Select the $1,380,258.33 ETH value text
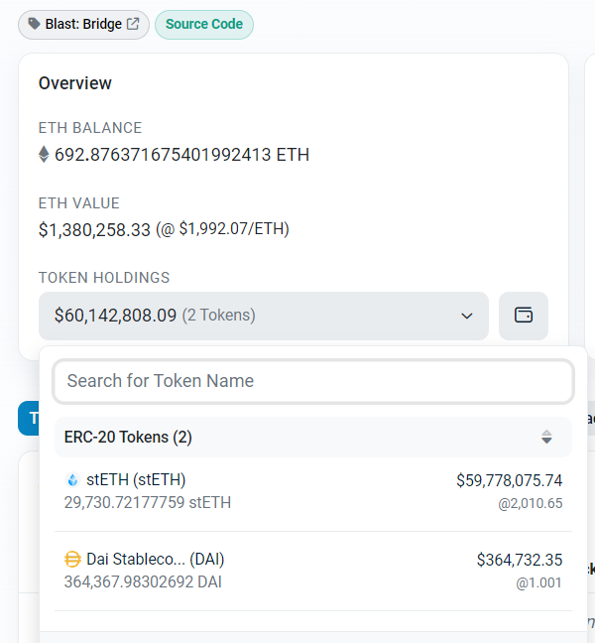 pyautogui.click(x=94, y=229)
